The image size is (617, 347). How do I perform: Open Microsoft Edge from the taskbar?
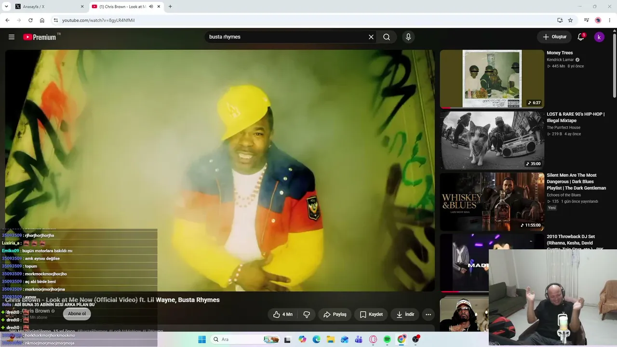click(316, 339)
